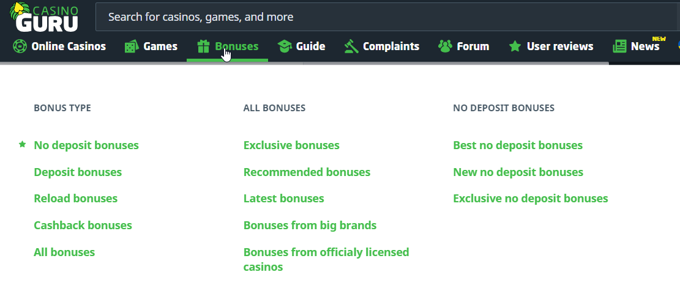Viewport: 680px width, 305px height.
Task: Focus the casino search field
Action: (386, 17)
